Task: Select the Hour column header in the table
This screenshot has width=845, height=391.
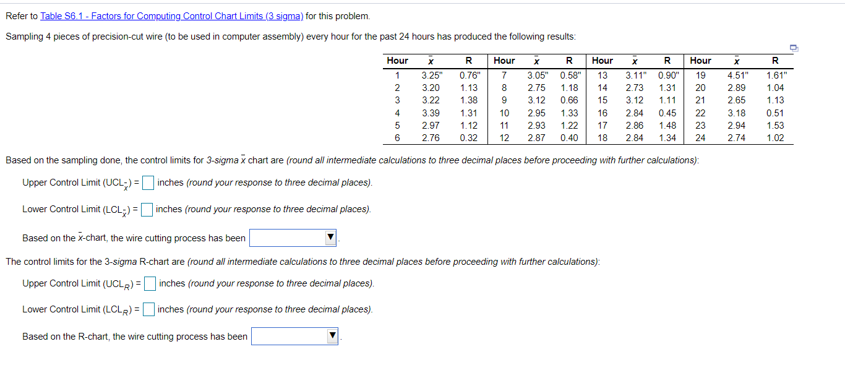Action: click(397, 60)
